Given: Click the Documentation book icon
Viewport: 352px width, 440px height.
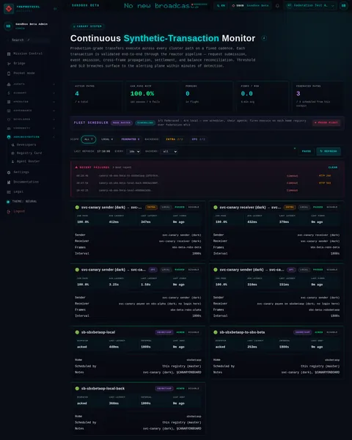Looking at the screenshot, I should coord(9,182).
